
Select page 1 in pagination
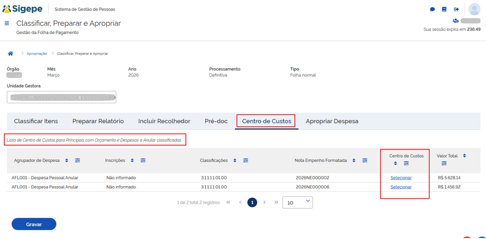(x=252, y=202)
